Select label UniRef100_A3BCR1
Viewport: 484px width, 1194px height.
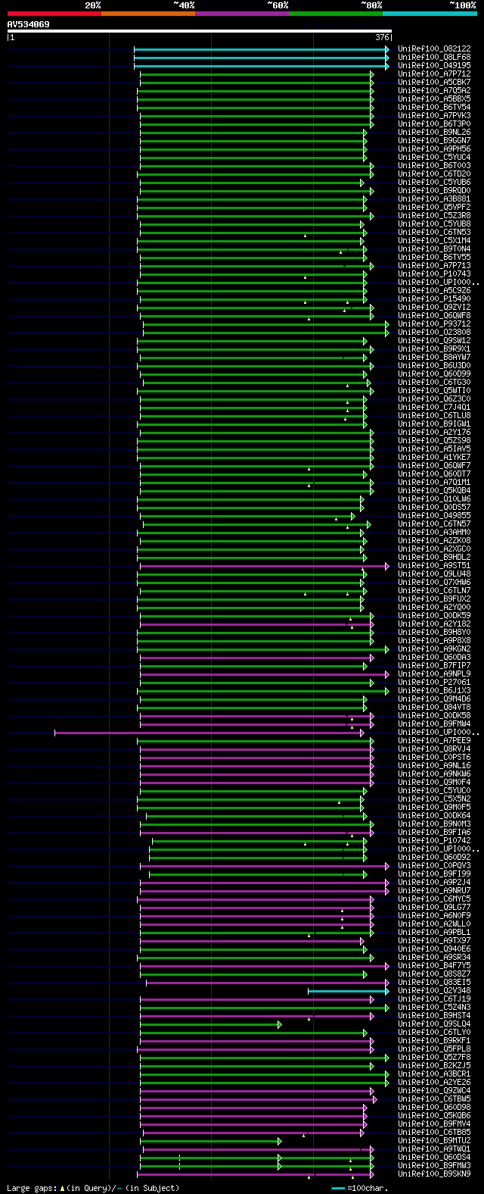(x=434, y=1074)
